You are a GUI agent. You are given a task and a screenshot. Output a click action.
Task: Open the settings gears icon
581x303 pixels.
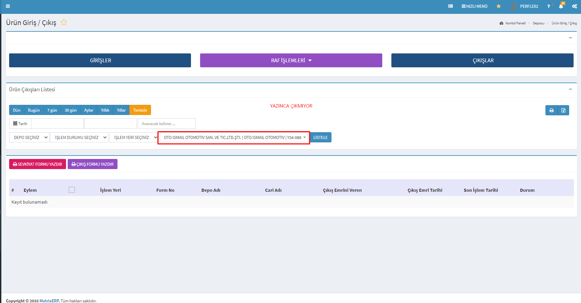point(574,6)
